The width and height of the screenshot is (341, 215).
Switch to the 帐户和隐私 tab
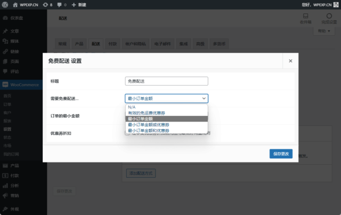click(135, 44)
